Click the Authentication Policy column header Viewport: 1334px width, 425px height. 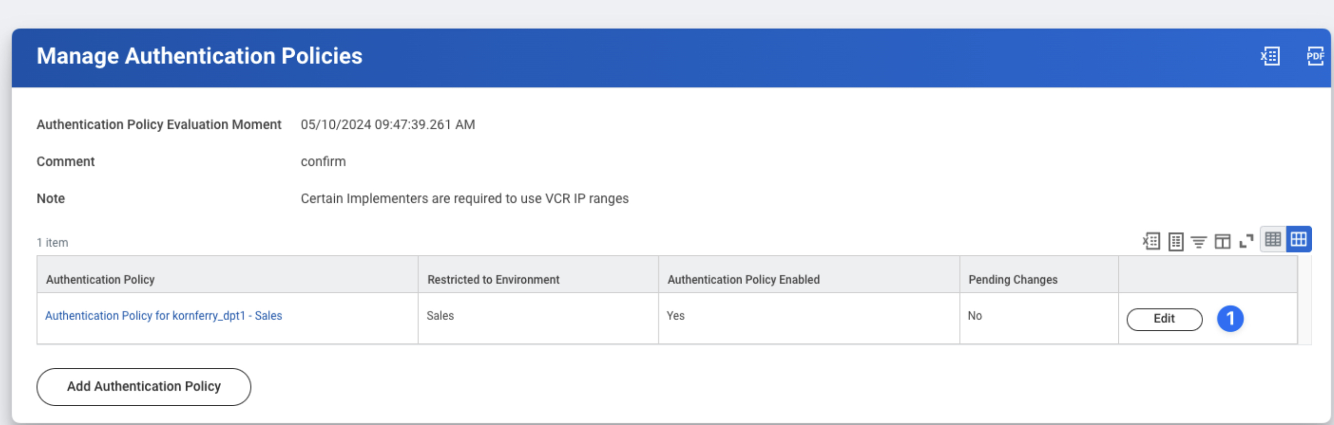100,280
